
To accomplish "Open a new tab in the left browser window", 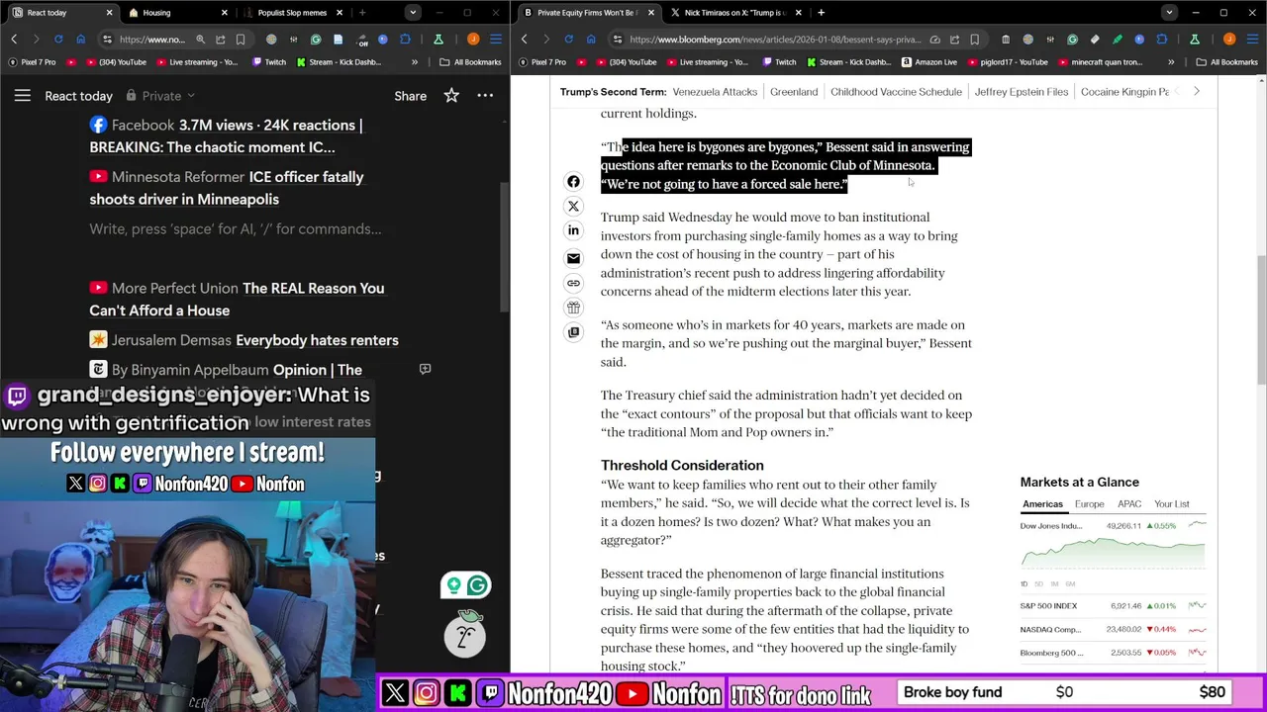I will (x=362, y=13).
